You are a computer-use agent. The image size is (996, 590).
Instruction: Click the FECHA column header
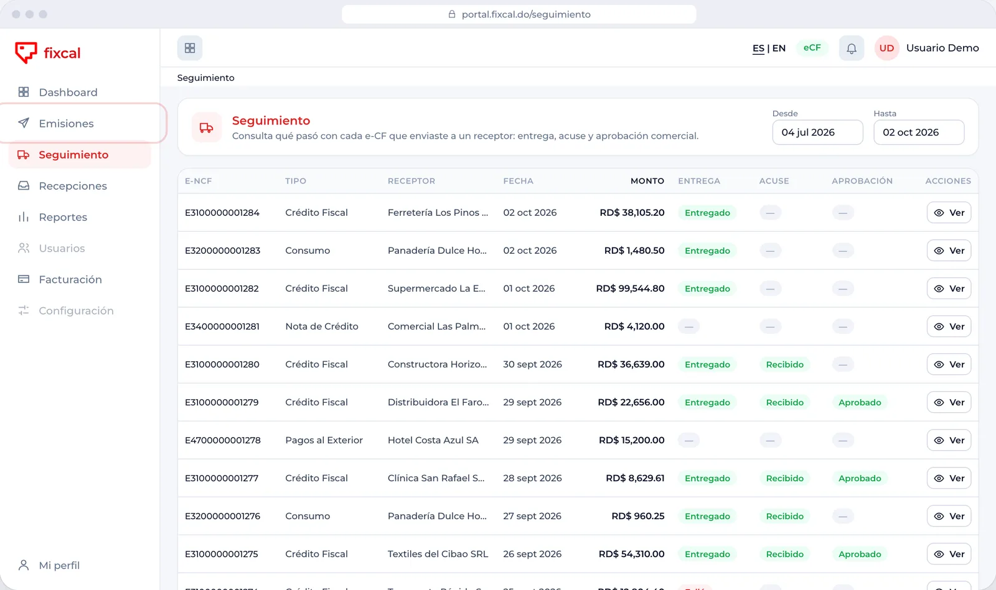click(x=518, y=181)
